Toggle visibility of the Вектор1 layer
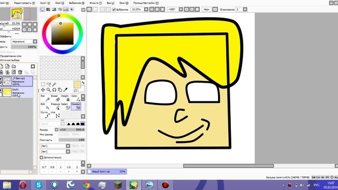Viewport: 338px width, 190px height. (x=1, y=80)
